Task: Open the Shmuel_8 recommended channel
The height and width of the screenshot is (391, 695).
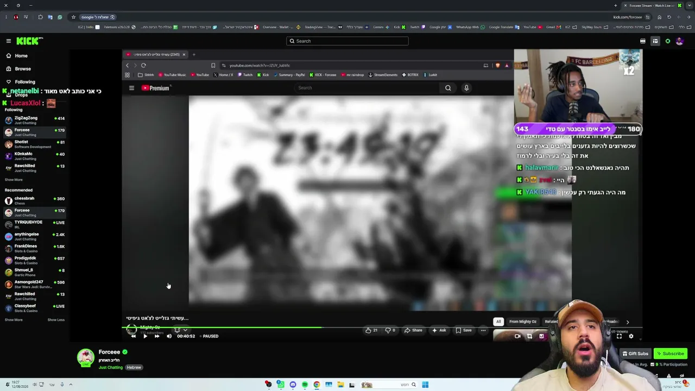Action: [x=35, y=272]
